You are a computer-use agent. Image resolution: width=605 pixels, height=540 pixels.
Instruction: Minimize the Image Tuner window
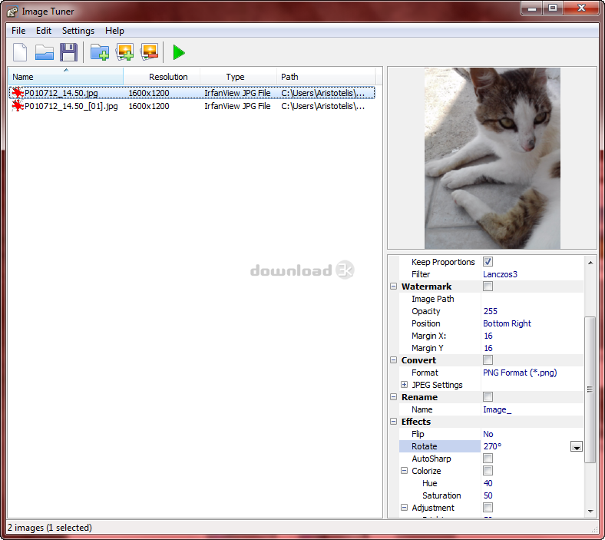[x=532, y=8]
